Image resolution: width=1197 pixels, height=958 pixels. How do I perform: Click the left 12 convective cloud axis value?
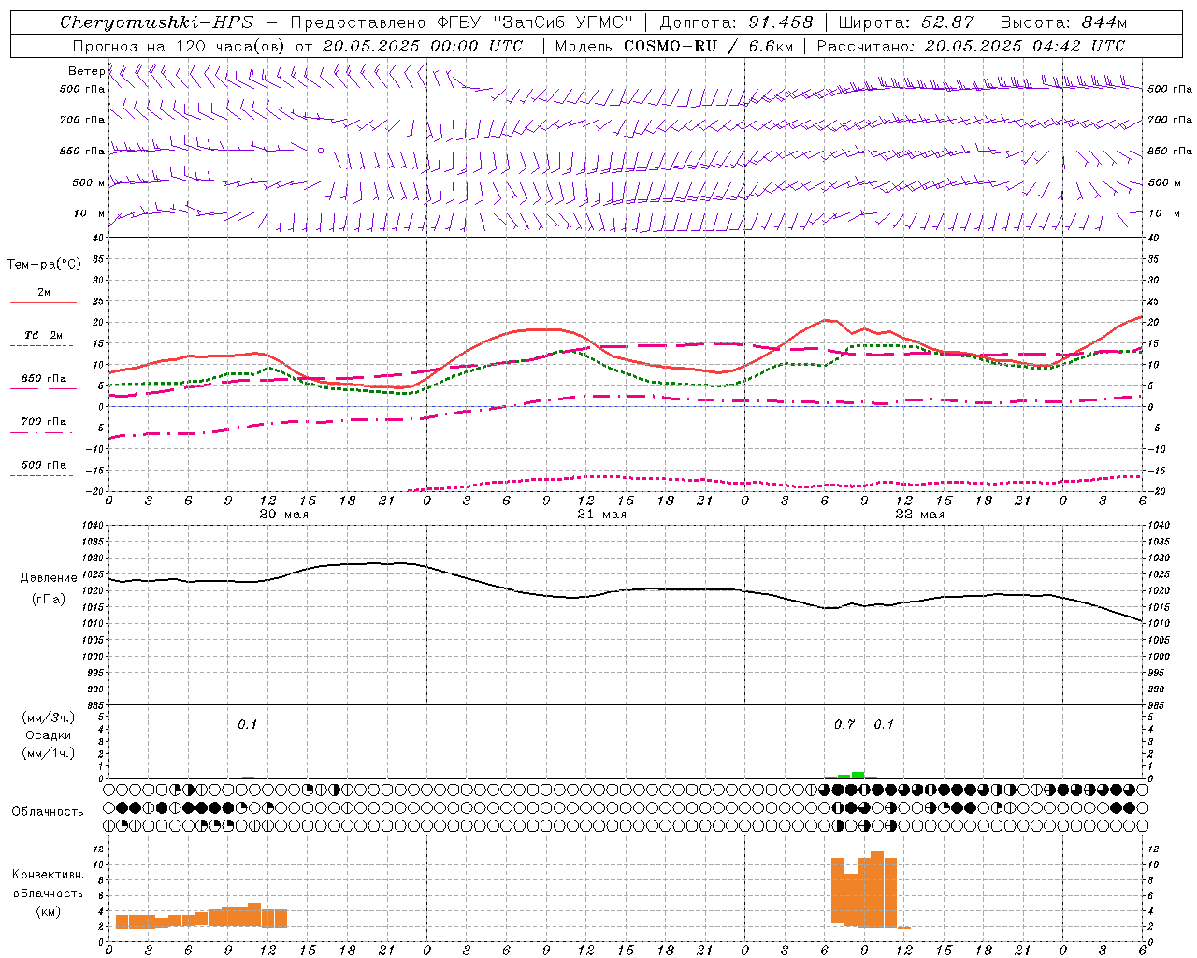pos(97,849)
